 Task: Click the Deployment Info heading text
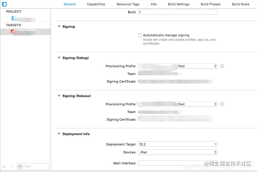pos(76,134)
